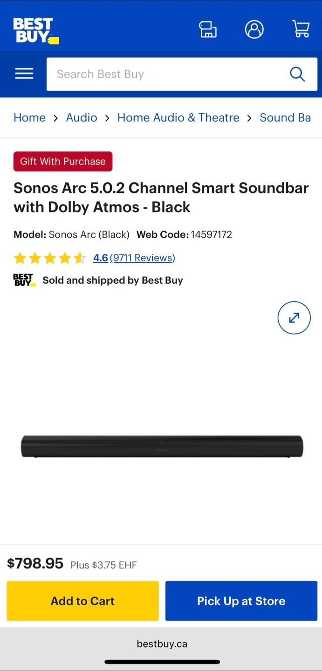Add the Sonos Arc to cart

82,601
